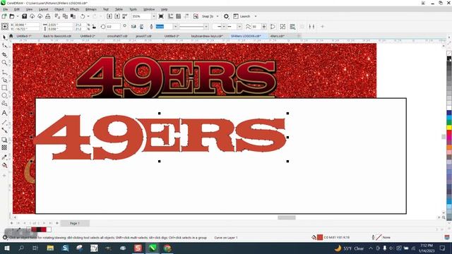Click the Import icon

coord(109,16)
